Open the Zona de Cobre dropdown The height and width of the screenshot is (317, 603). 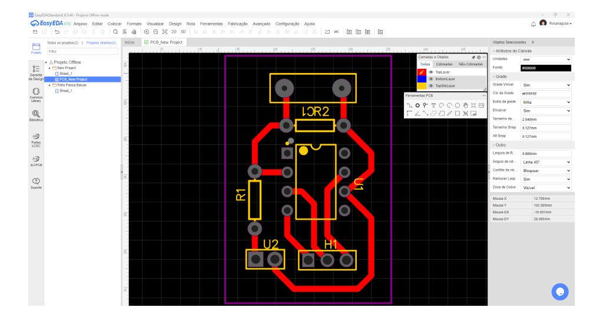pyautogui.click(x=546, y=188)
